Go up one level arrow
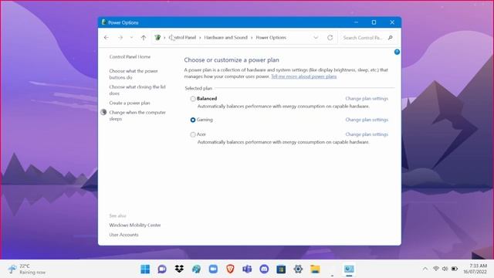 point(144,38)
